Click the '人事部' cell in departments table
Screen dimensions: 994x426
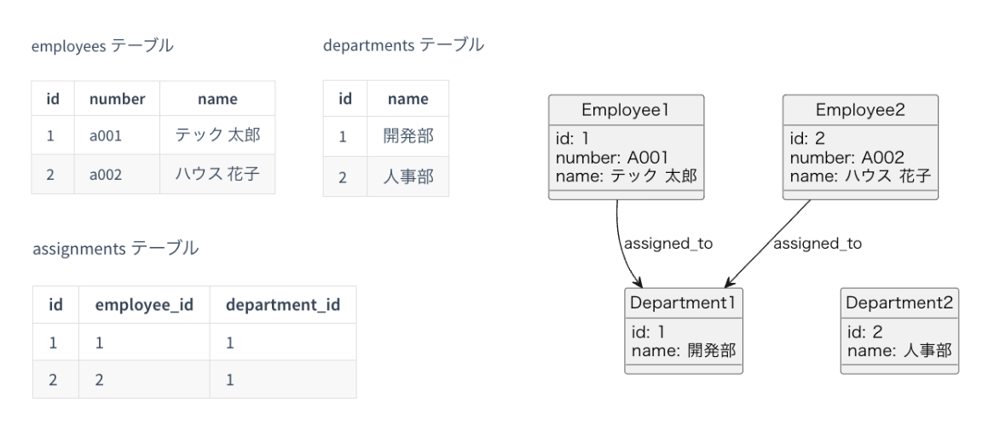(x=408, y=176)
